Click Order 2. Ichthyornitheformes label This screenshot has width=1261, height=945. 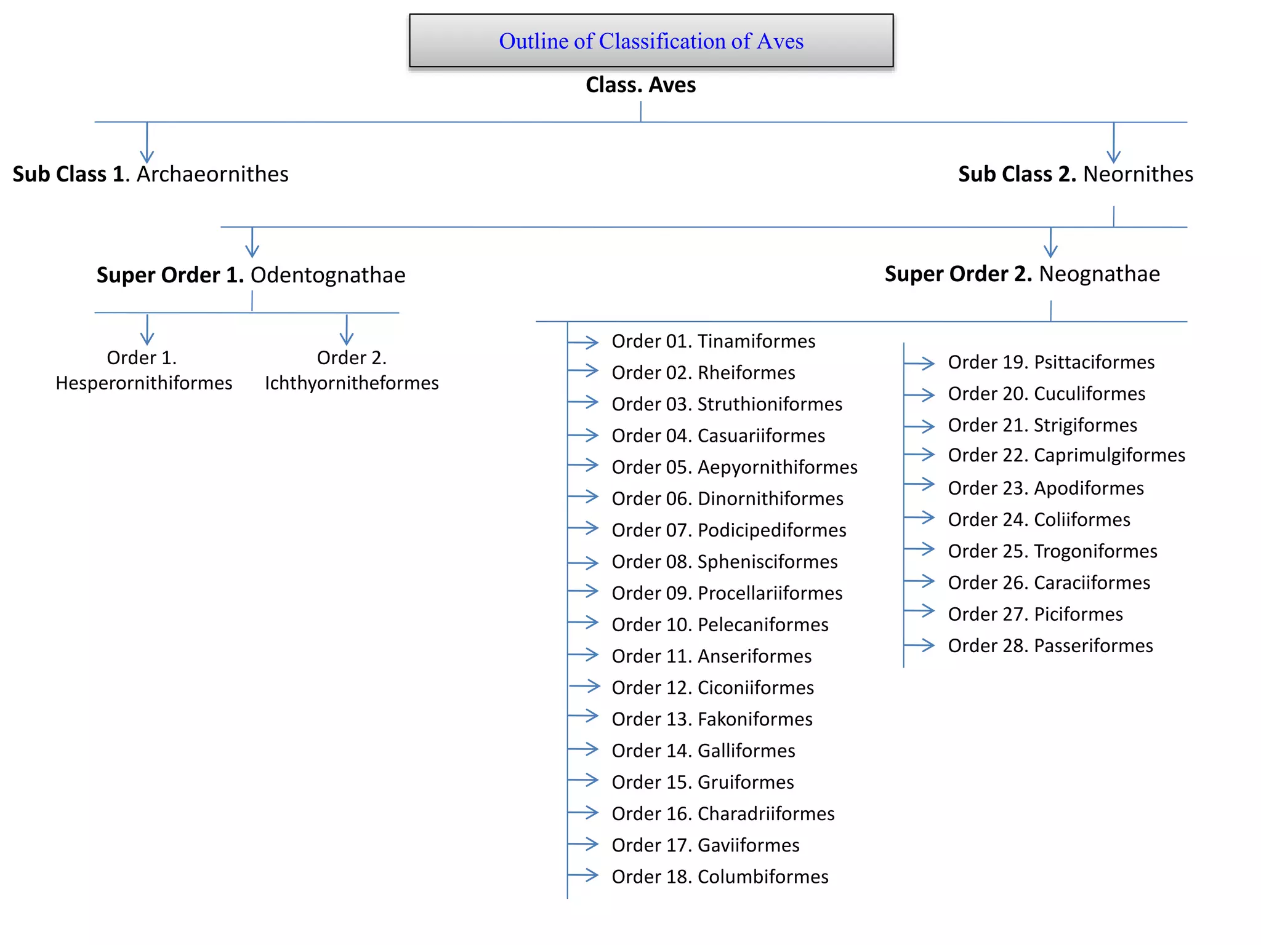pyautogui.click(x=352, y=370)
